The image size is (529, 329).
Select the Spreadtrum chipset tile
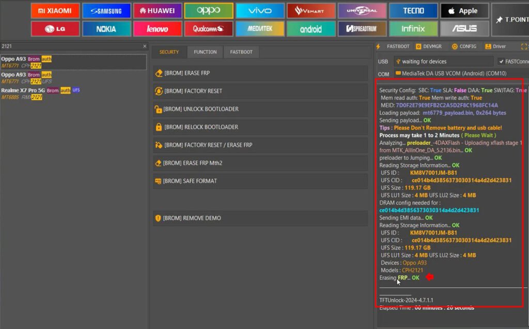[362, 29]
